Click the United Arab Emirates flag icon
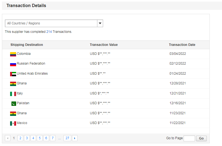This screenshot has height=146, width=222. [13, 74]
